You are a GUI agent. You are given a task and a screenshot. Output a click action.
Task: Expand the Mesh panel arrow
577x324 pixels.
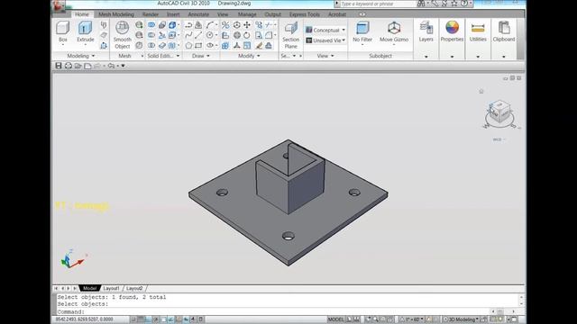click(x=142, y=56)
